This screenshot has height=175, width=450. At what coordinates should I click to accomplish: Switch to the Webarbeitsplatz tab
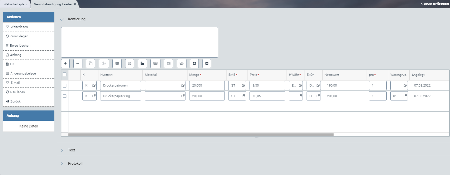coord(15,4)
